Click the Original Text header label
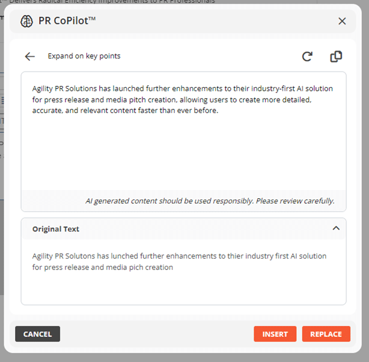The height and width of the screenshot is (362, 369). (56, 229)
